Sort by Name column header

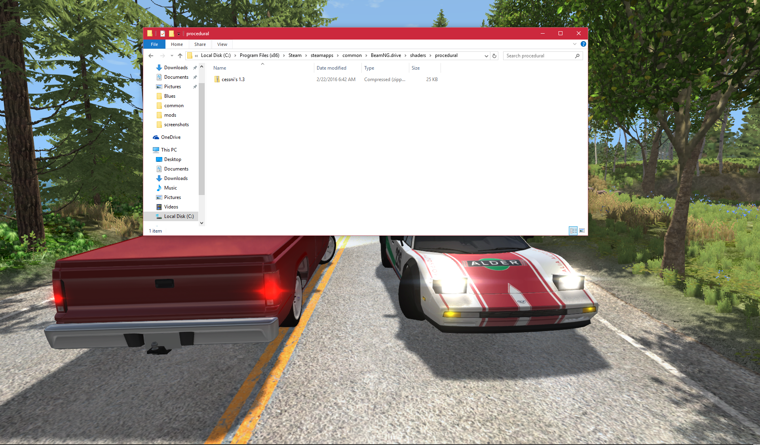[x=262, y=68]
